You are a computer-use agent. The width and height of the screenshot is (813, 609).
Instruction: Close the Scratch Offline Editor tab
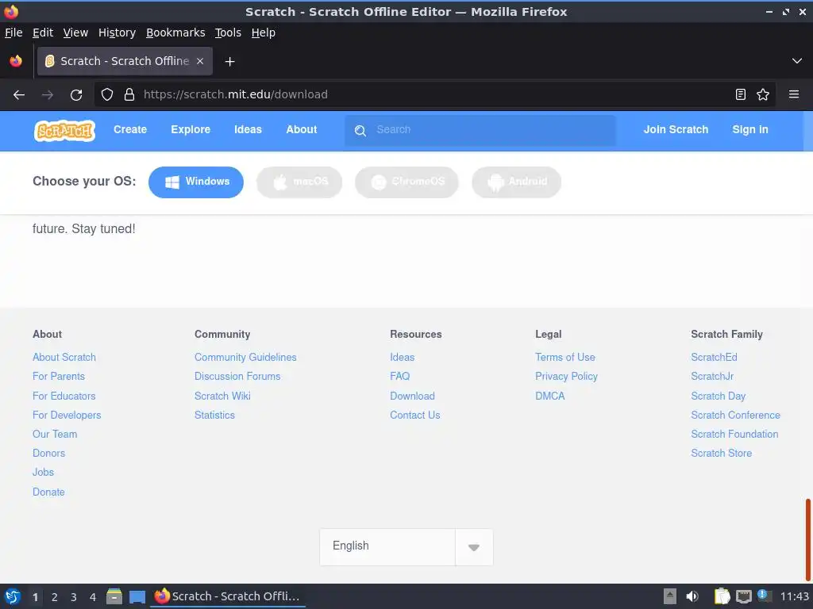200,61
